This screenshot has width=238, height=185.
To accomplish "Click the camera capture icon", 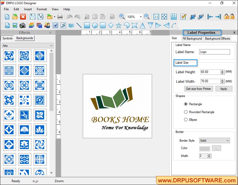I will click(22, 26).
